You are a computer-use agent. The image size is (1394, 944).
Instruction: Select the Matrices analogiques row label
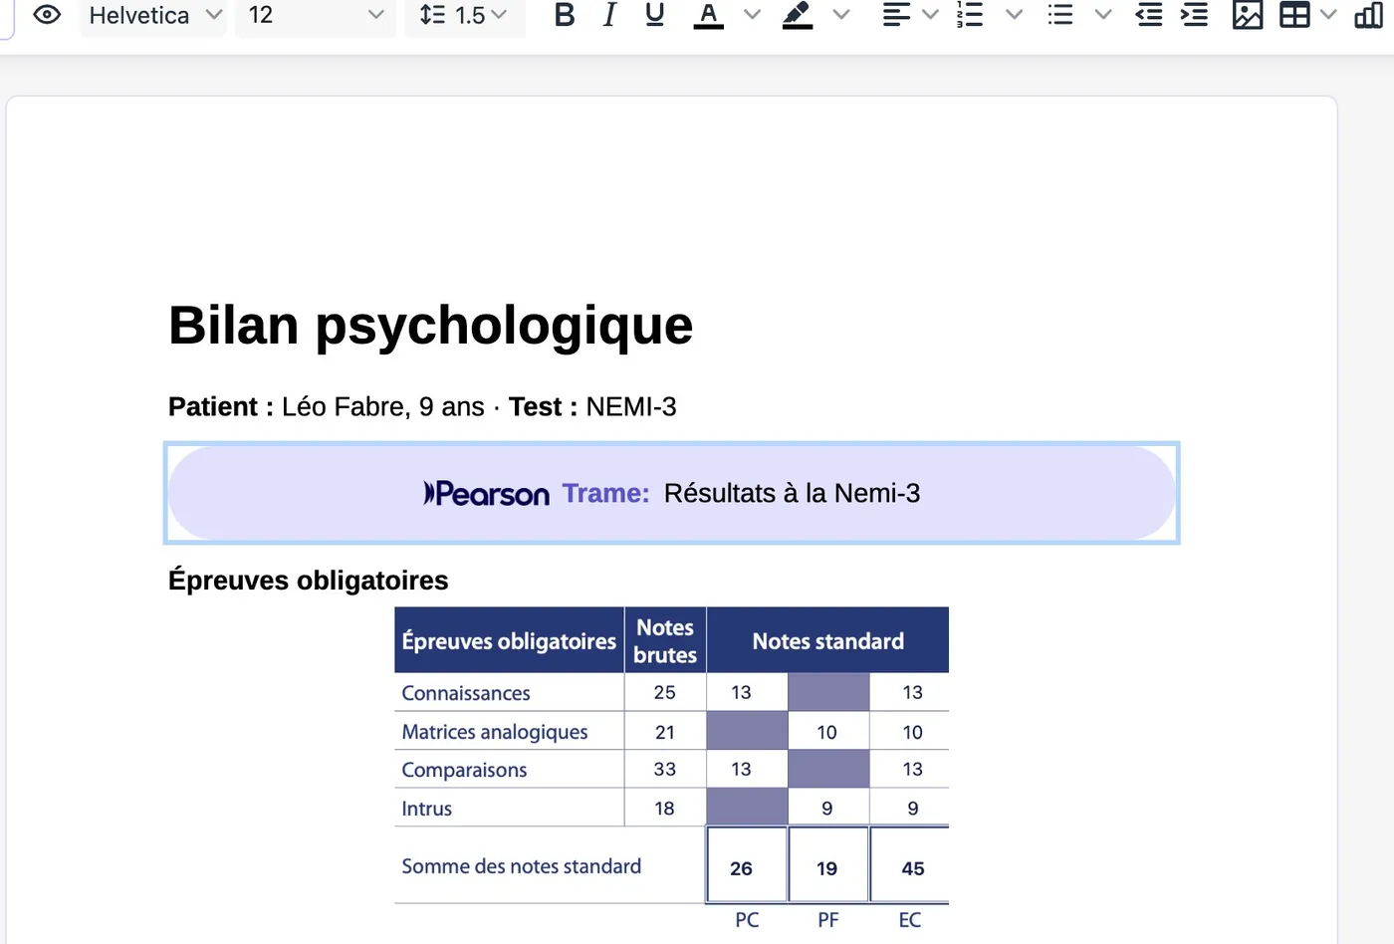(x=495, y=732)
